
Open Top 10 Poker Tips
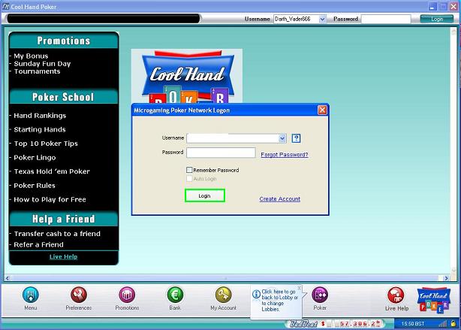(46, 144)
